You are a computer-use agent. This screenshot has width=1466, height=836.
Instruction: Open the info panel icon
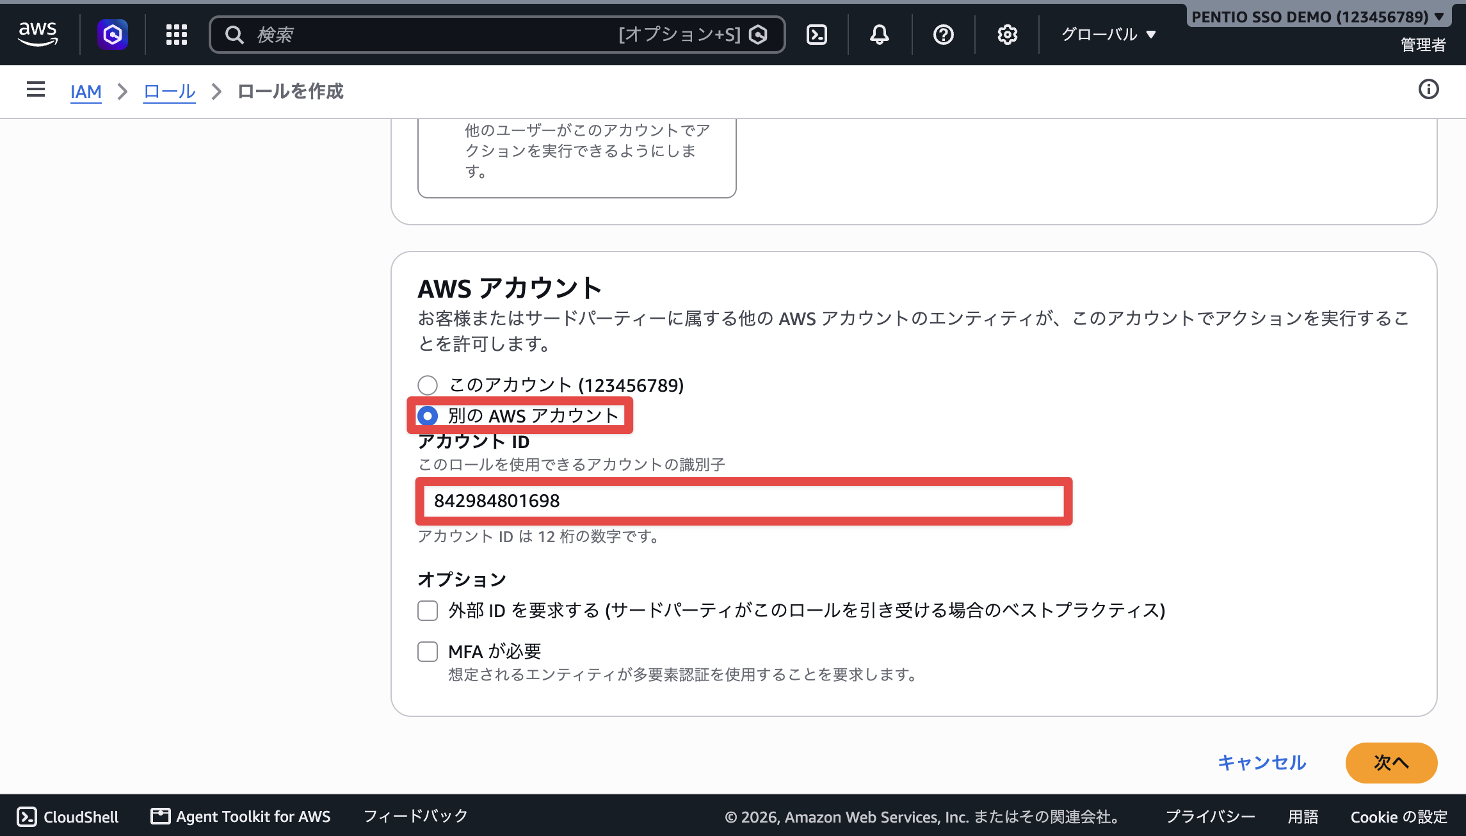[1429, 90]
